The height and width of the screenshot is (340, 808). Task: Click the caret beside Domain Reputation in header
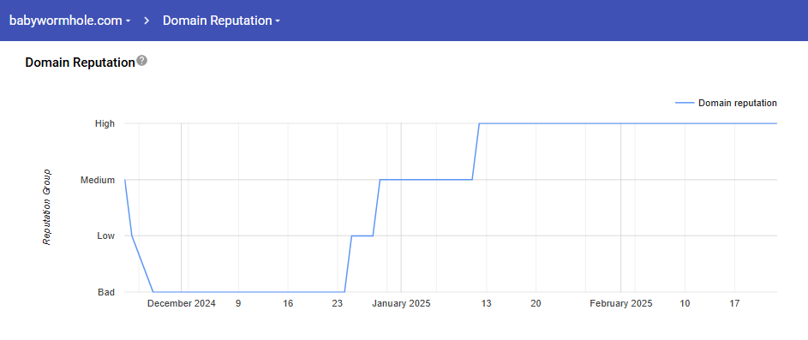click(x=278, y=21)
